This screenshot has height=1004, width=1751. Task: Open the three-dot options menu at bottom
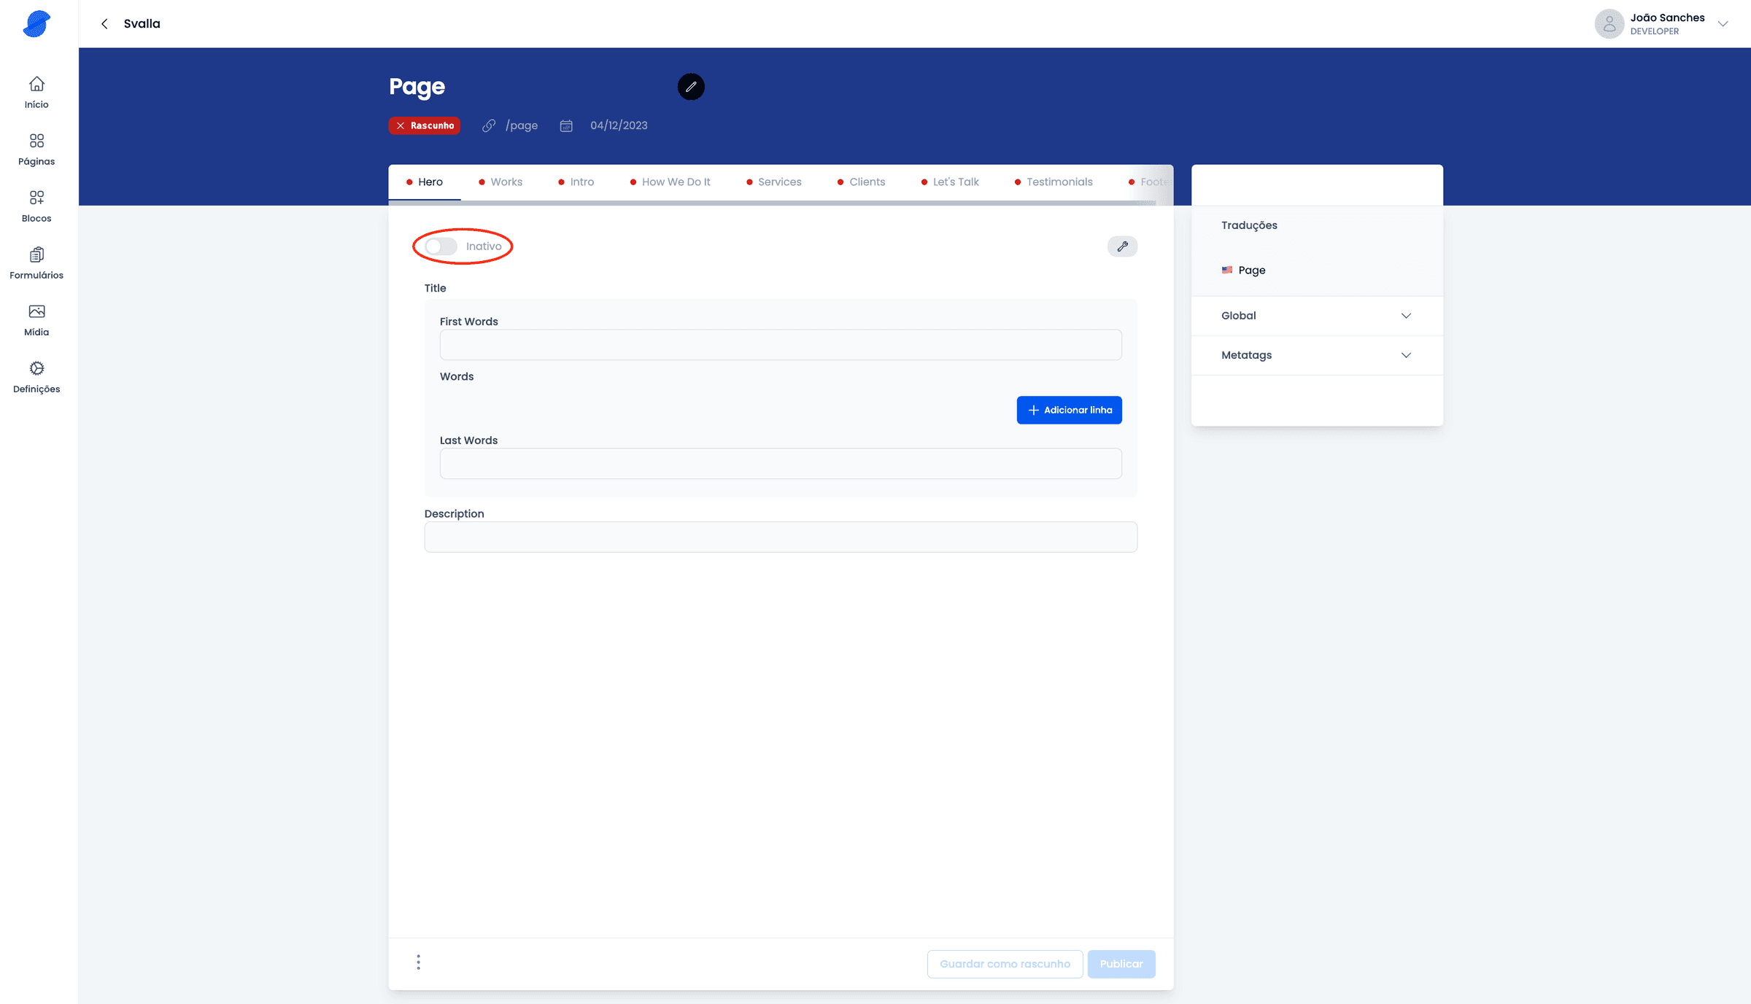(x=418, y=962)
